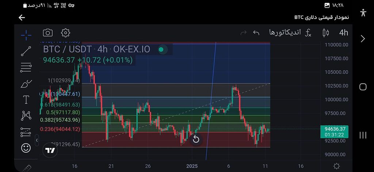Open the XABCD pattern tool
The width and height of the screenshot is (374, 172).
[26, 116]
